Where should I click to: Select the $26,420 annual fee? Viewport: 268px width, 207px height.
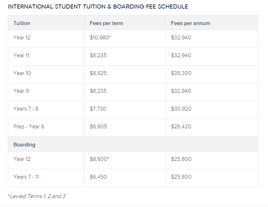pyautogui.click(x=181, y=127)
